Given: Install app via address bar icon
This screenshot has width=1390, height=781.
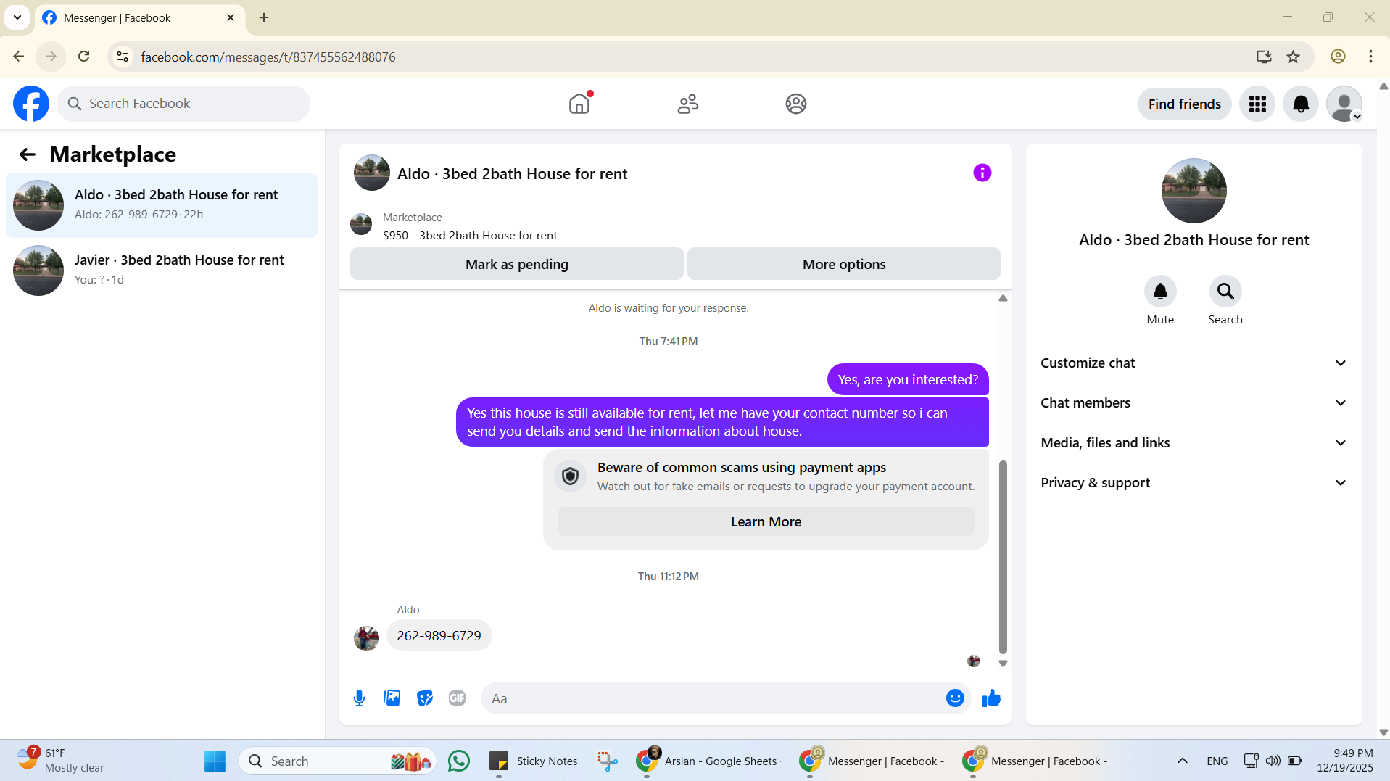Looking at the screenshot, I should pyautogui.click(x=1264, y=57).
